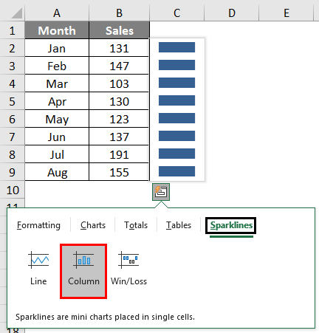
Task: Click the Select All corner triangle
Action: (17, 13)
